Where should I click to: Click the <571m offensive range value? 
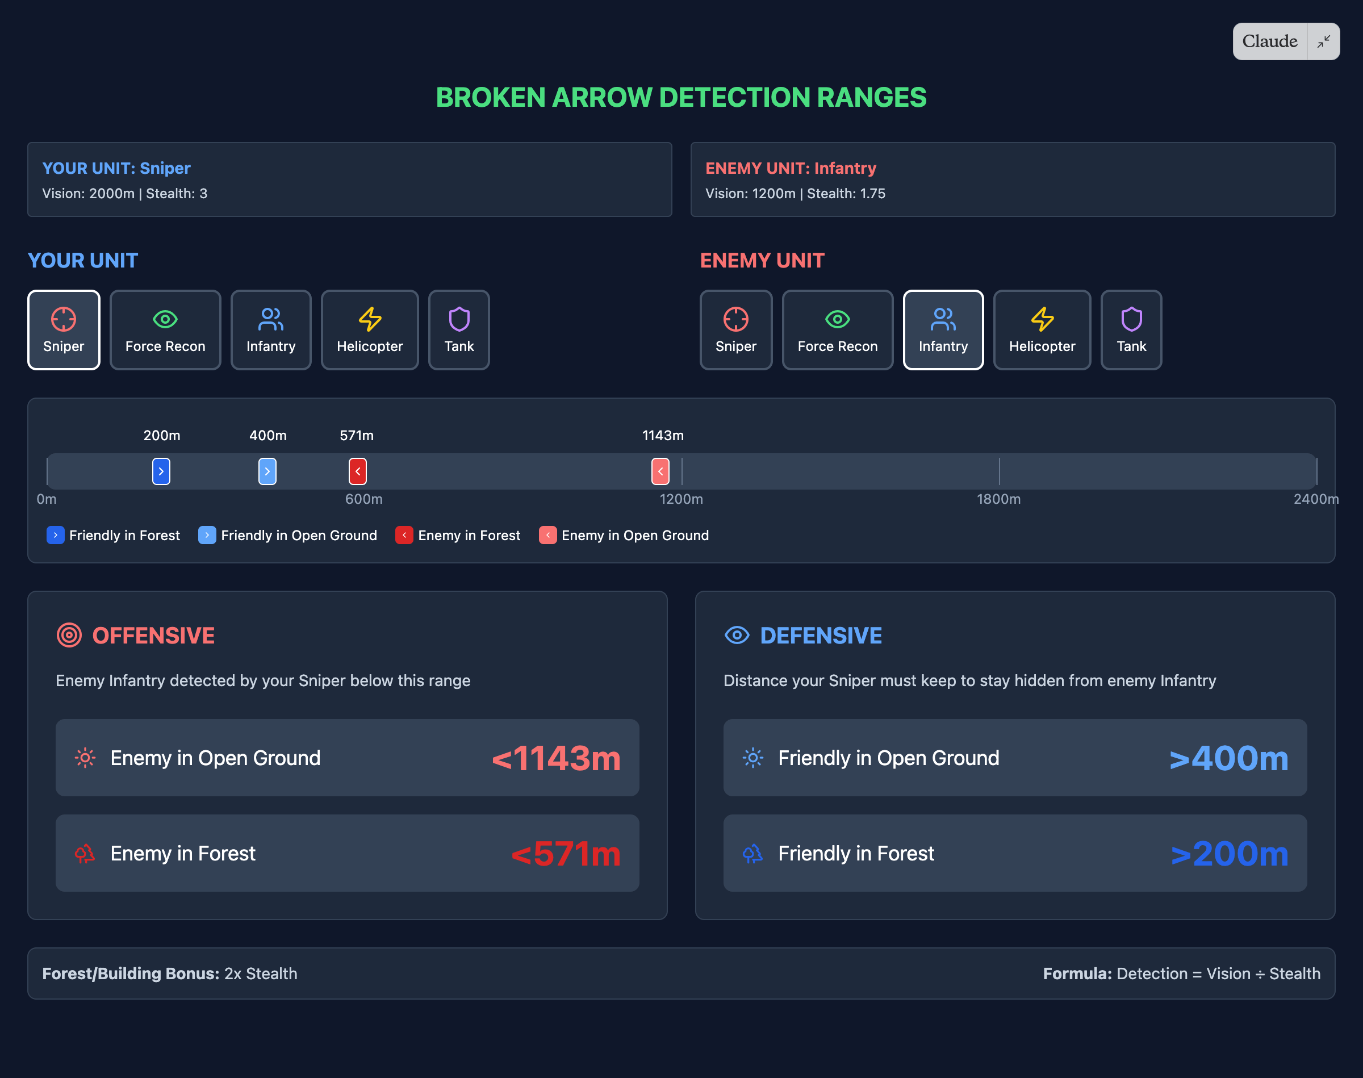566,854
